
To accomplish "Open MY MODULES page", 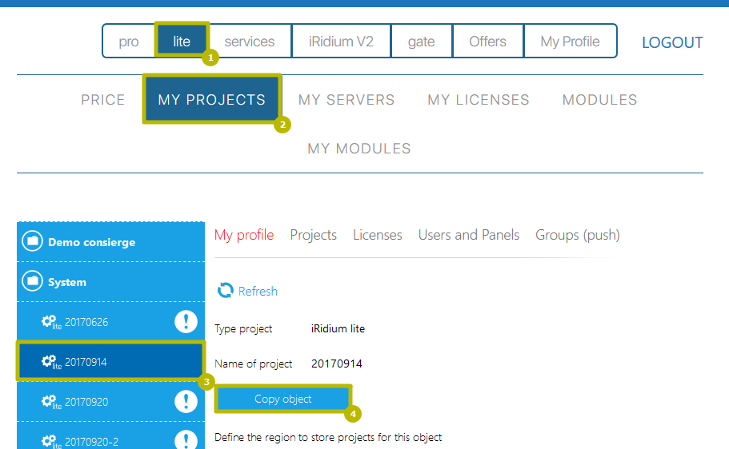I will point(359,149).
